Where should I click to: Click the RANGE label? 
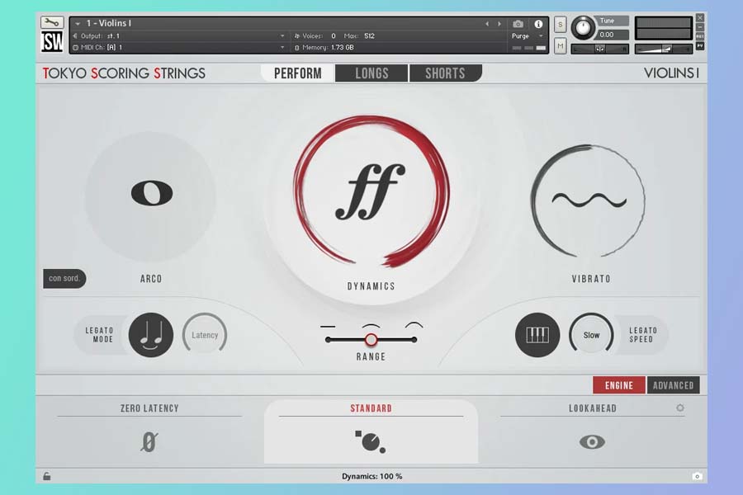[371, 356]
